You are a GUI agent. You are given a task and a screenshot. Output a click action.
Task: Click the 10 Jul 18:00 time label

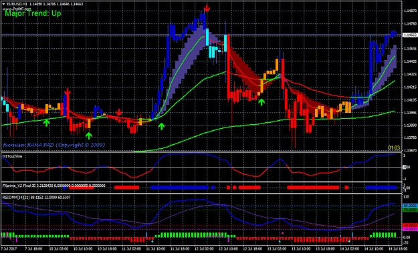[x=107, y=249]
